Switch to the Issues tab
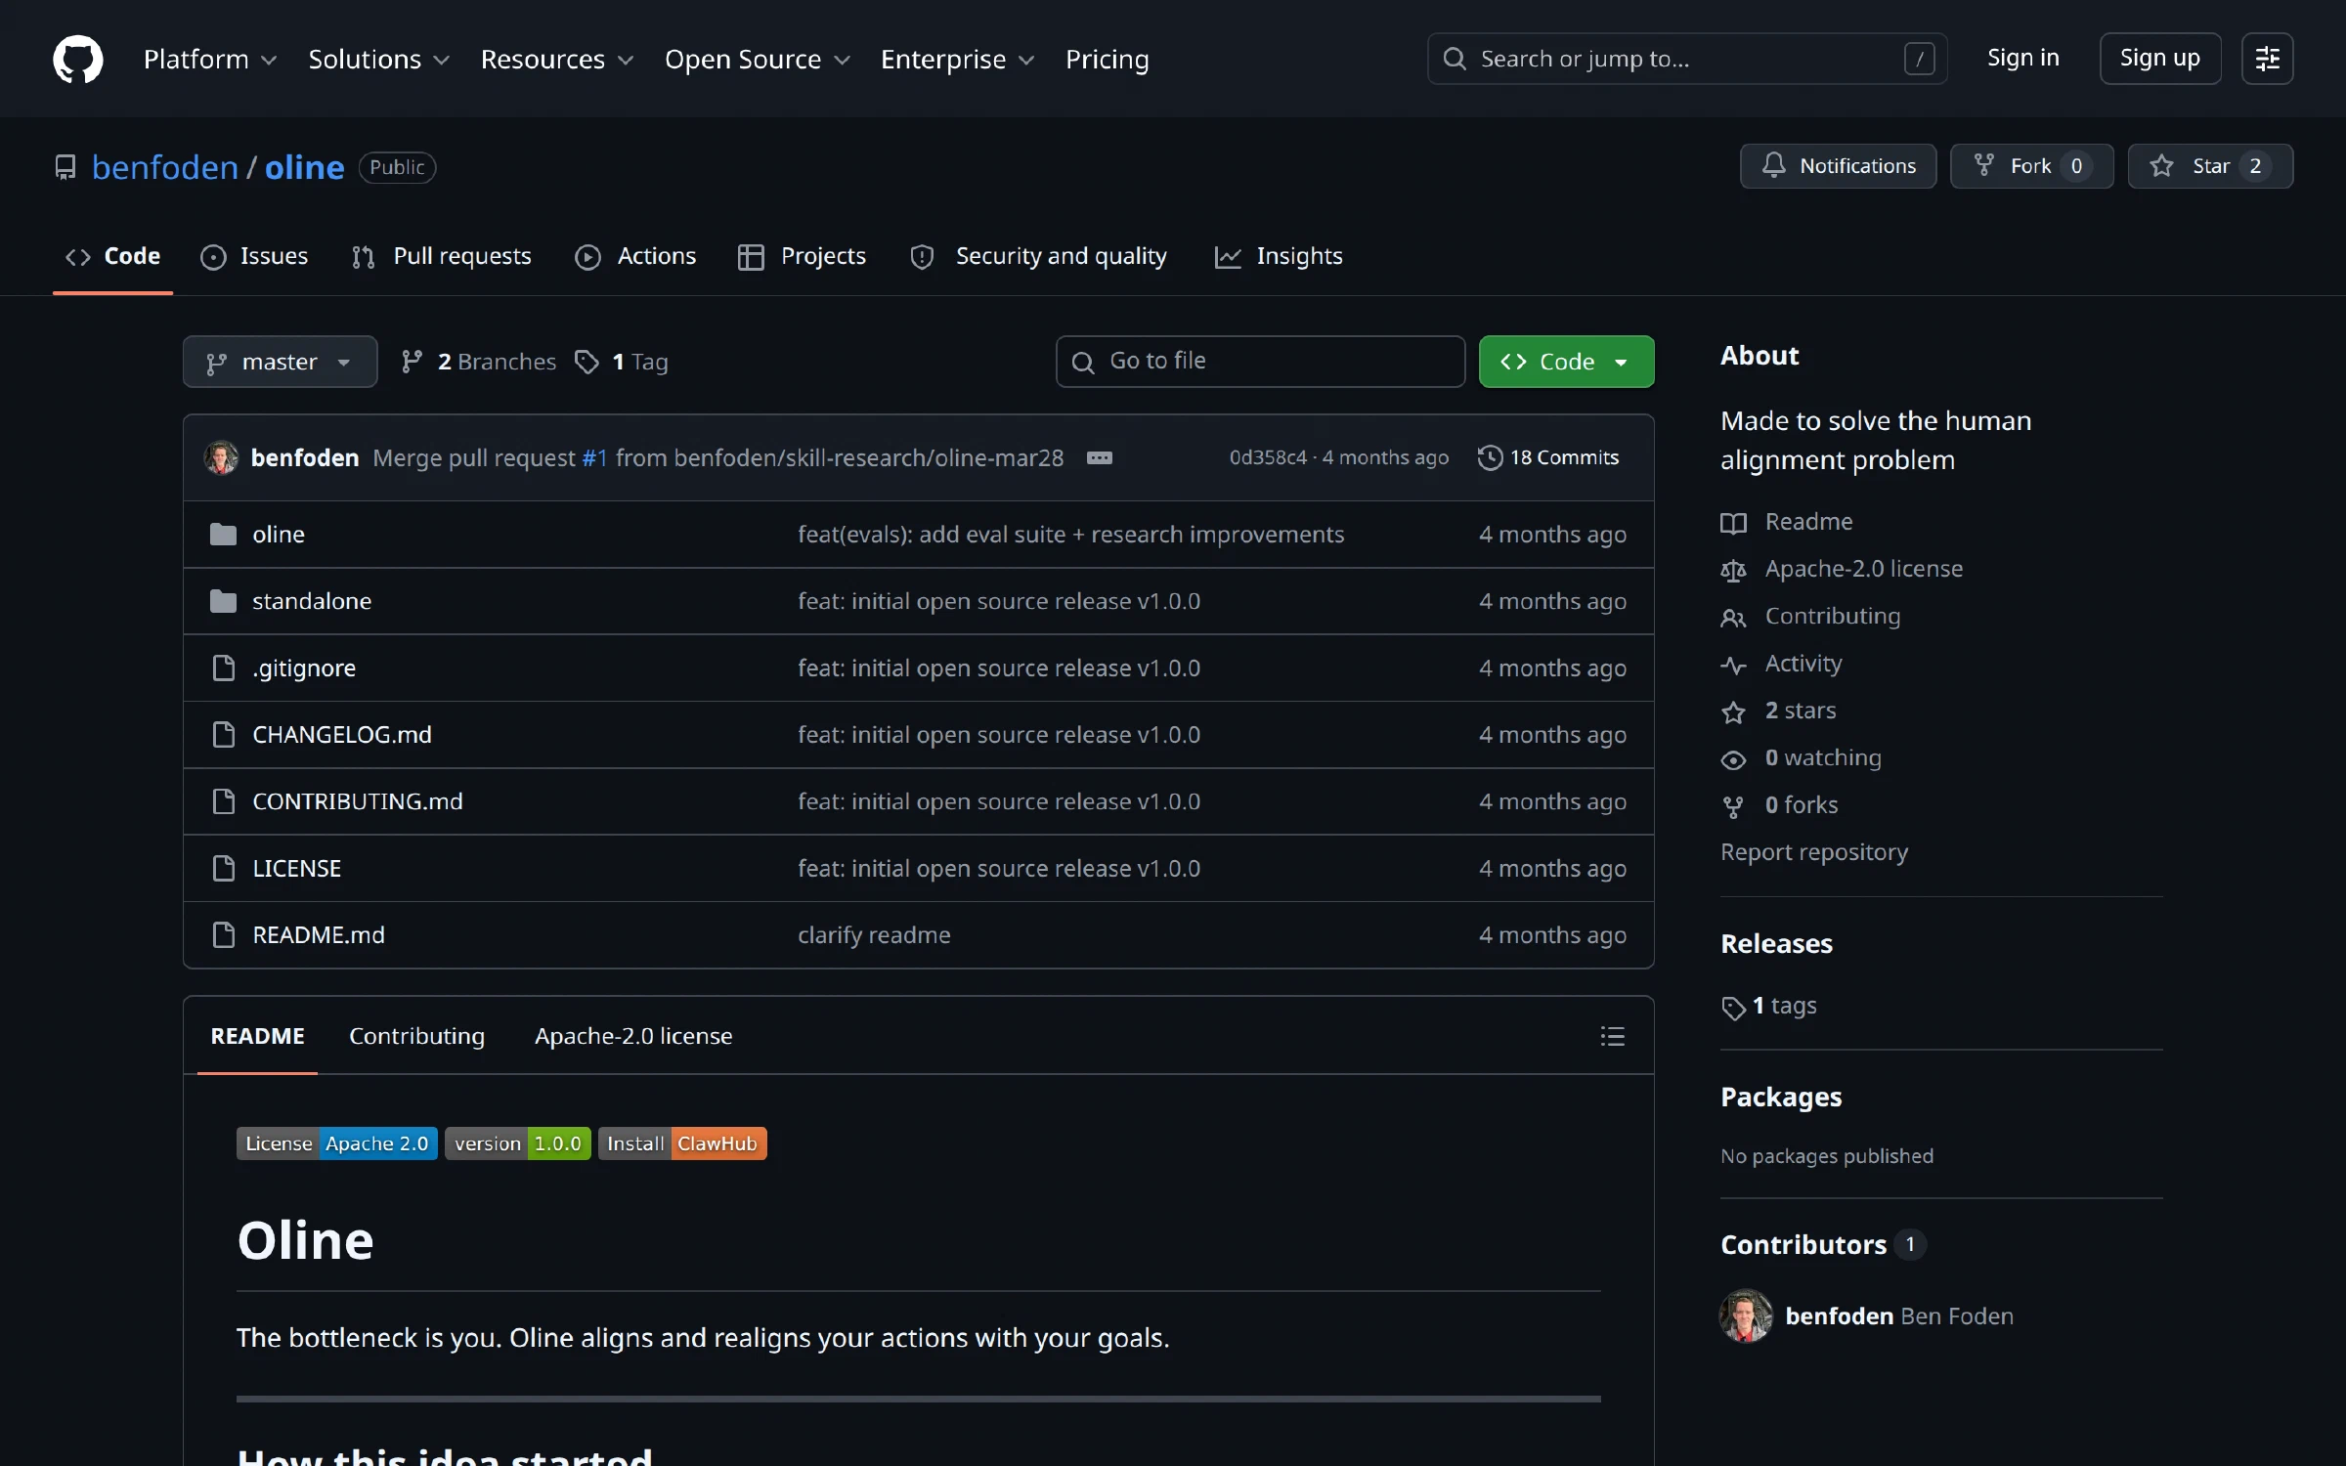Screen dimensions: 2346x1466 (x=254, y=256)
